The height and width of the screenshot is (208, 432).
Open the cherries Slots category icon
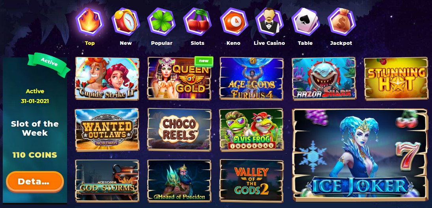tap(197, 22)
